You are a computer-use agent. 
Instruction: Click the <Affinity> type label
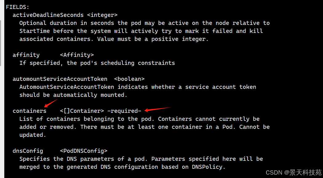point(77,55)
